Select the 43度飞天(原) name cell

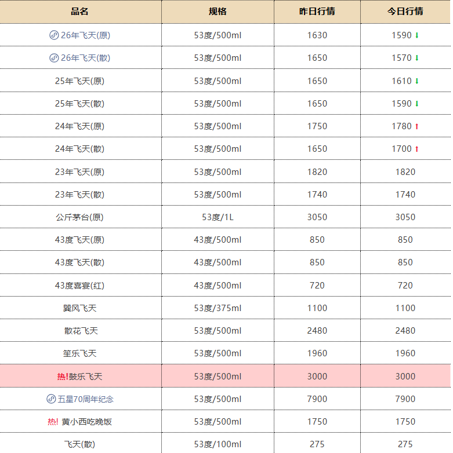(x=79, y=240)
